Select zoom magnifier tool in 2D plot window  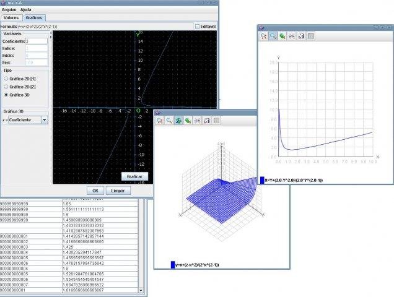(273, 36)
